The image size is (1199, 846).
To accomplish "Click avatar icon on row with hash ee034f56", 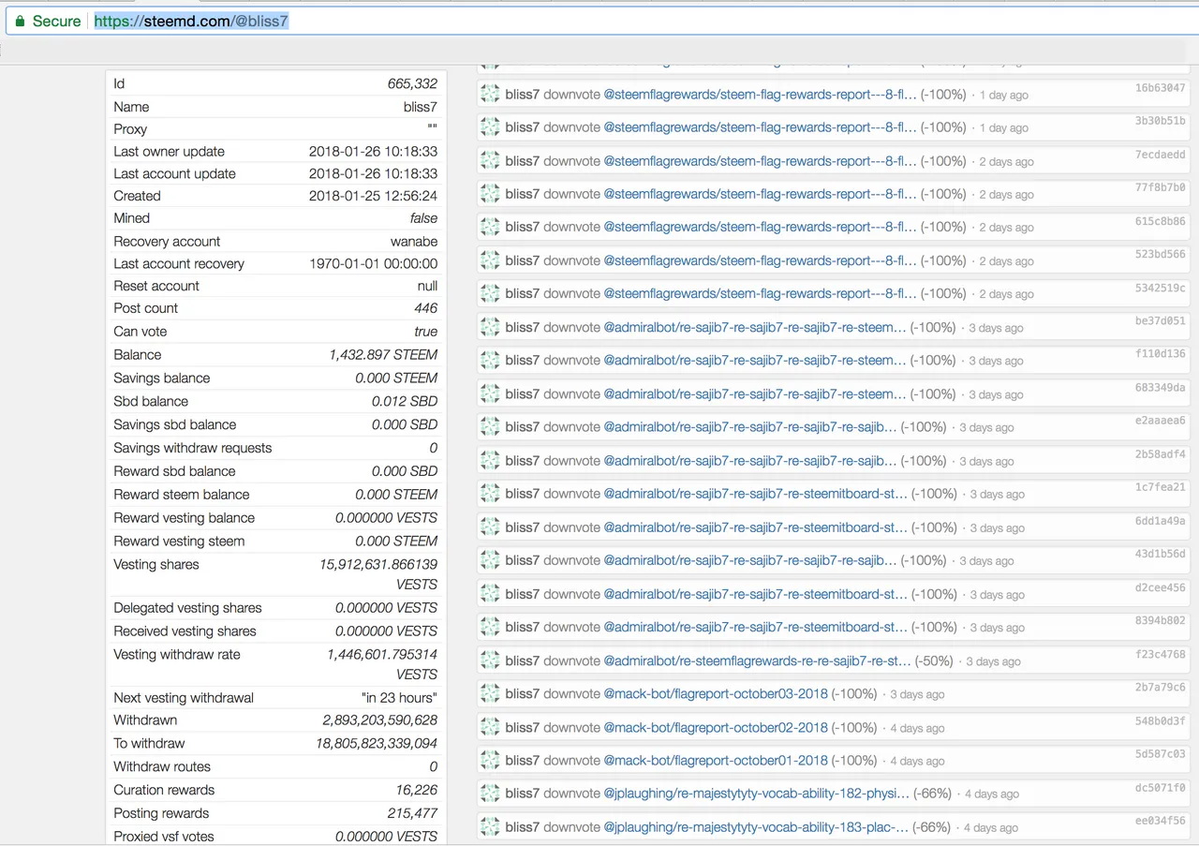I will point(490,826).
